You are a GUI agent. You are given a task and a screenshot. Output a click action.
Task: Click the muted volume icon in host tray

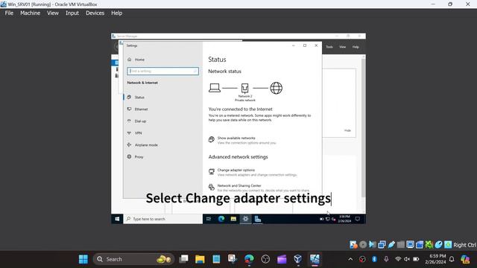point(407,259)
